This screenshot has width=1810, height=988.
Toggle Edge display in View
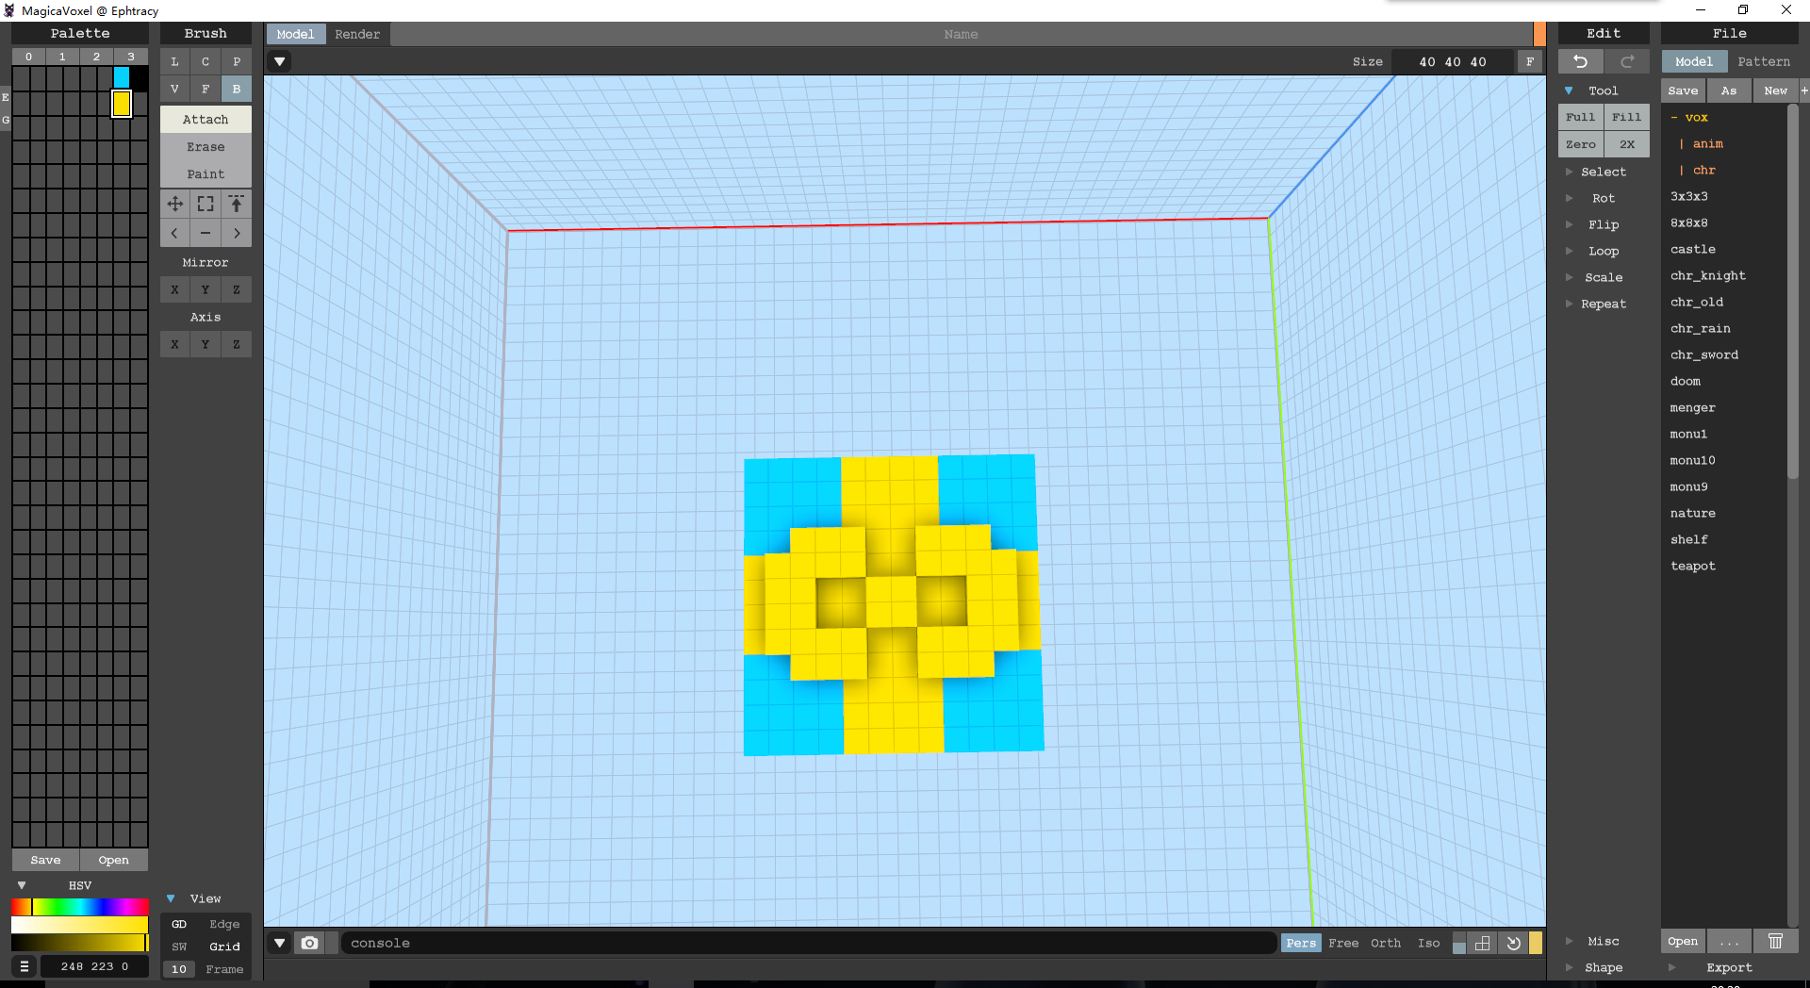point(224,924)
